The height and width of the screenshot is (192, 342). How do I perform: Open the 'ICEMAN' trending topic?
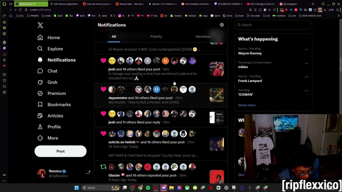(246, 94)
